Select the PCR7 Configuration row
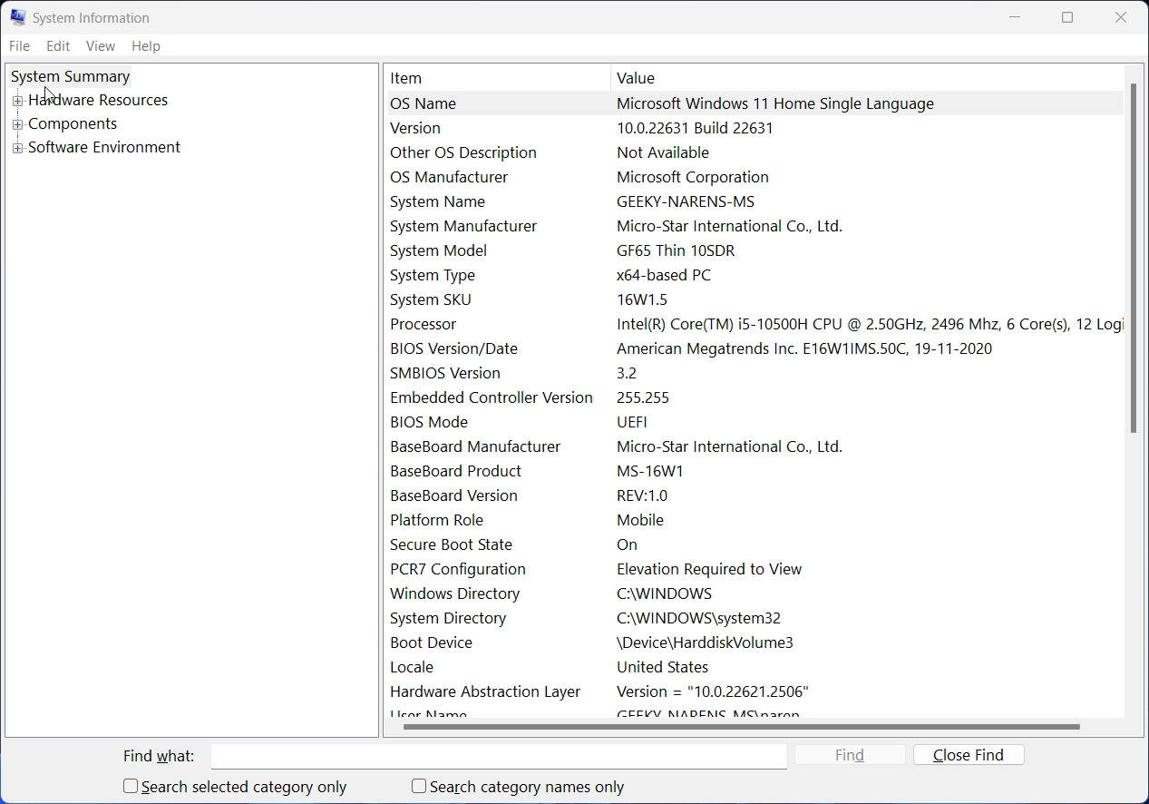 [x=755, y=569]
